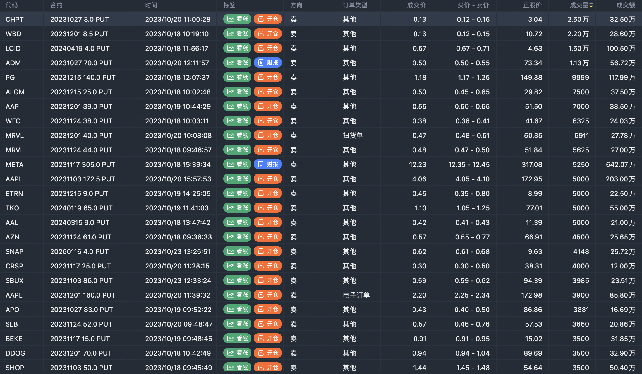Click the 财报 tag on ADM row
This screenshot has height=374, width=642.
268,63
